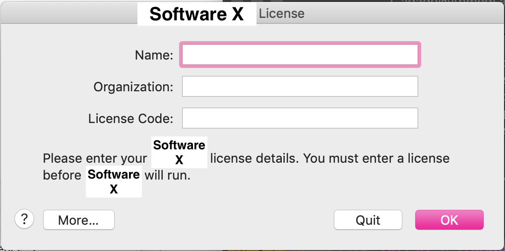Click the "will run." text
This screenshot has height=251, width=505.
(168, 175)
